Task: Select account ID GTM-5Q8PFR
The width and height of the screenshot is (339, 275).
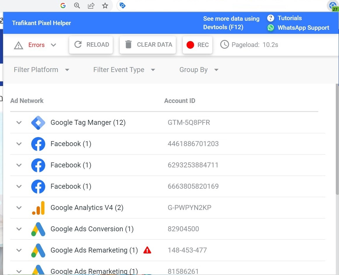Action: (x=189, y=122)
